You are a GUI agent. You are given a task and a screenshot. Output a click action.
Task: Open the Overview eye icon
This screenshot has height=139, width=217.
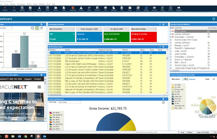154,8
